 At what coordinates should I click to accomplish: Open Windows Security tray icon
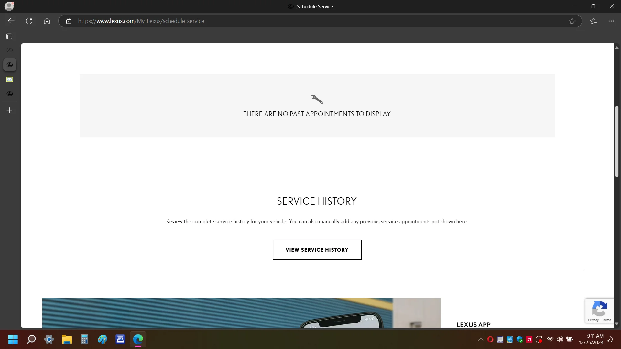point(519,339)
